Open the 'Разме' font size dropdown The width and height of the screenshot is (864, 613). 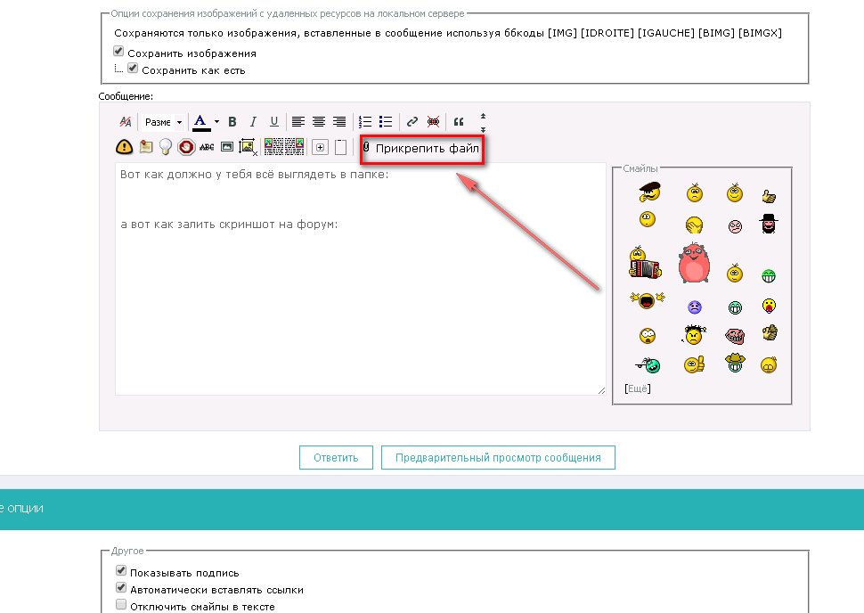tap(163, 122)
